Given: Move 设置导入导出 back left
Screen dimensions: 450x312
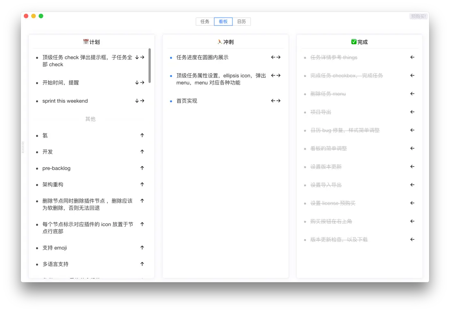Looking at the screenshot, I should [412, 185].
